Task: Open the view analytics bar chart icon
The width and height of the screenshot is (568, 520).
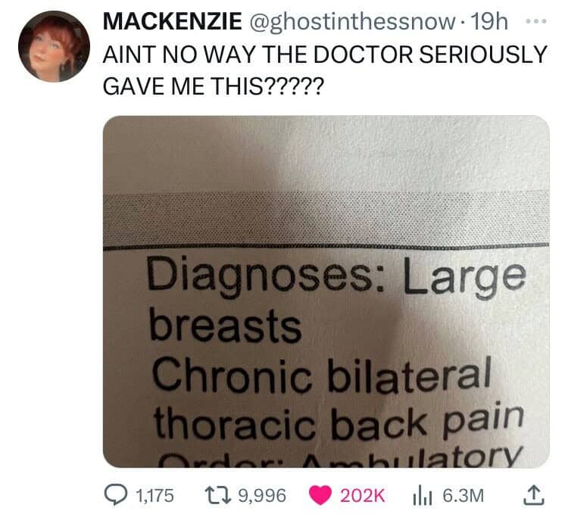Action: (422, 496)
